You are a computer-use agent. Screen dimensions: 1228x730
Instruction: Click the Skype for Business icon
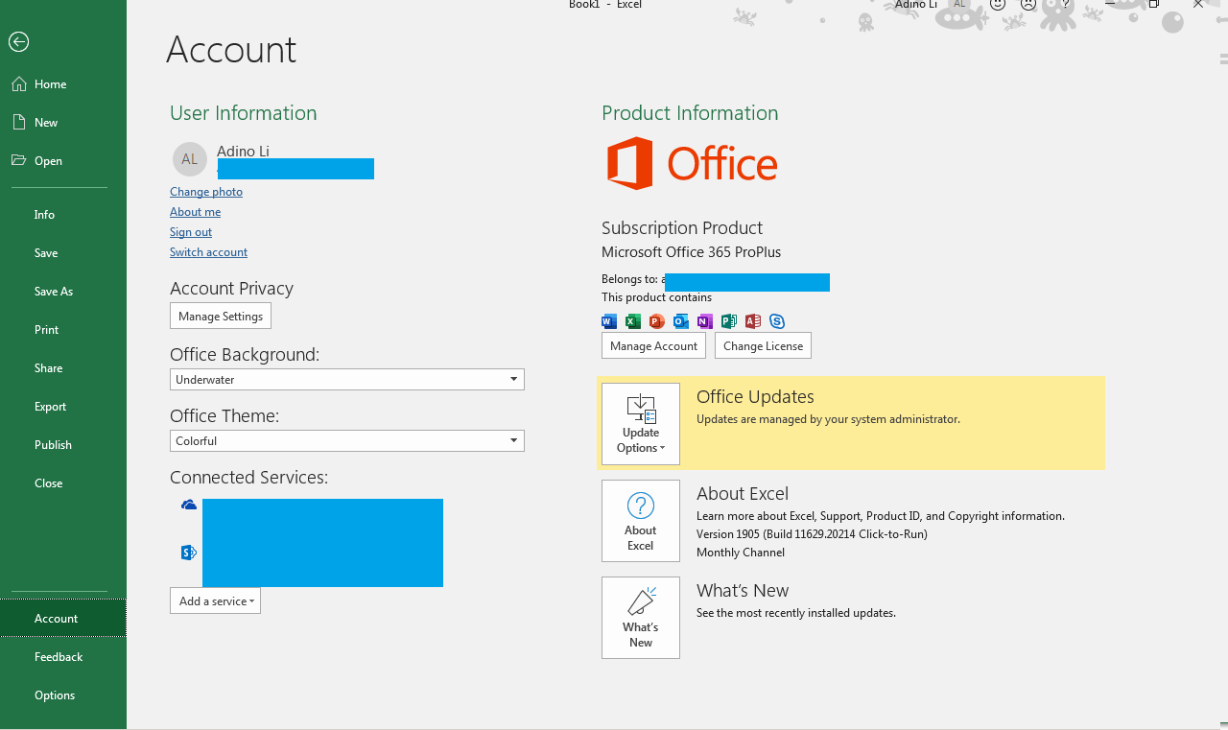coord(777,321)
